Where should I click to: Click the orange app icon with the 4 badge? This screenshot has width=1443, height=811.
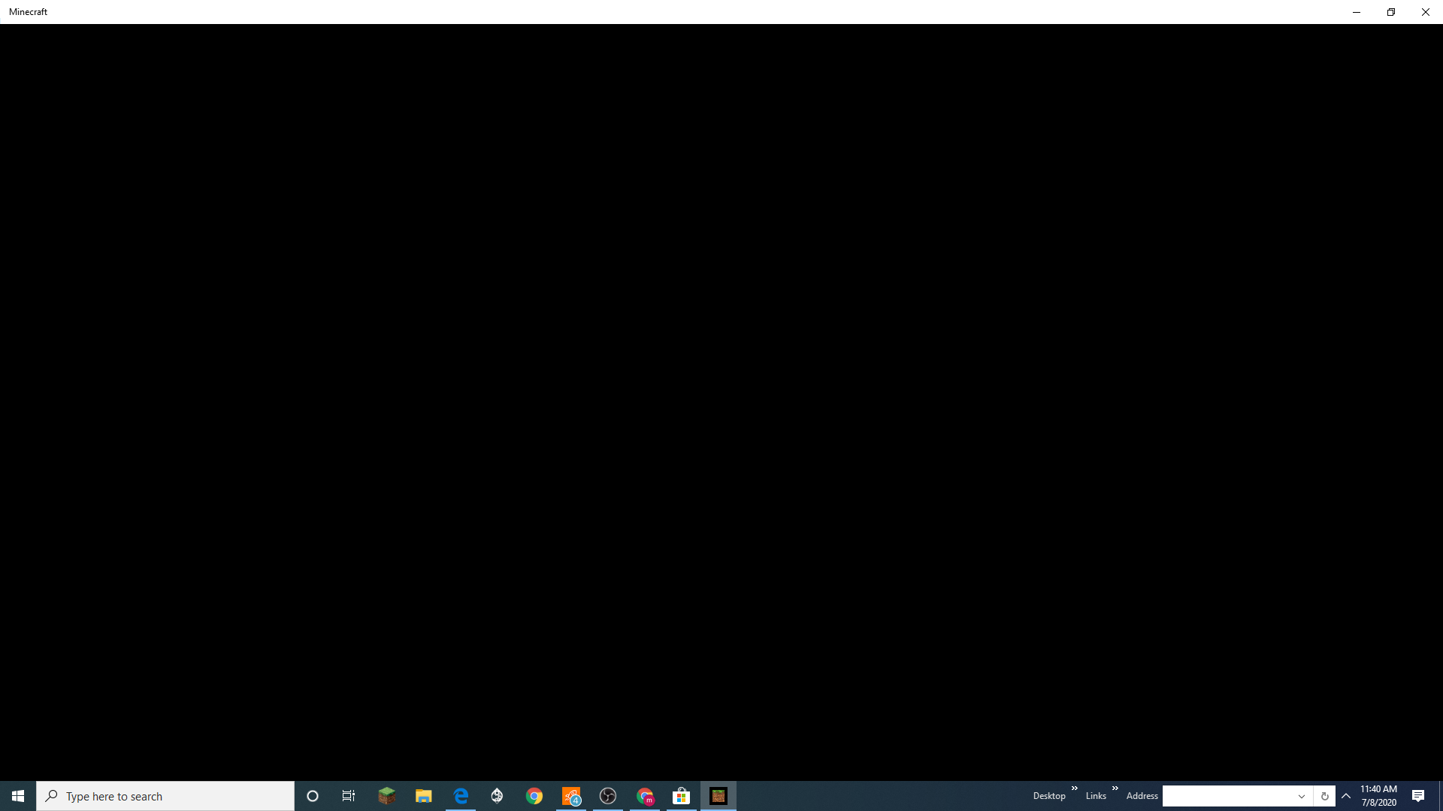(x=571, y=796)
